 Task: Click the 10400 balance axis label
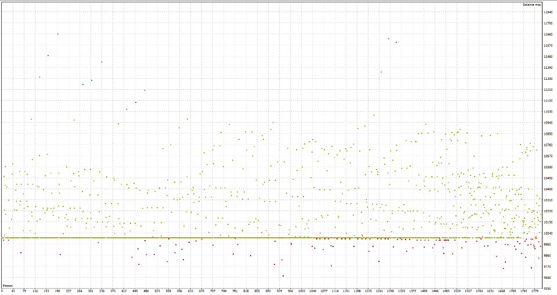click(x=548, y=189)
